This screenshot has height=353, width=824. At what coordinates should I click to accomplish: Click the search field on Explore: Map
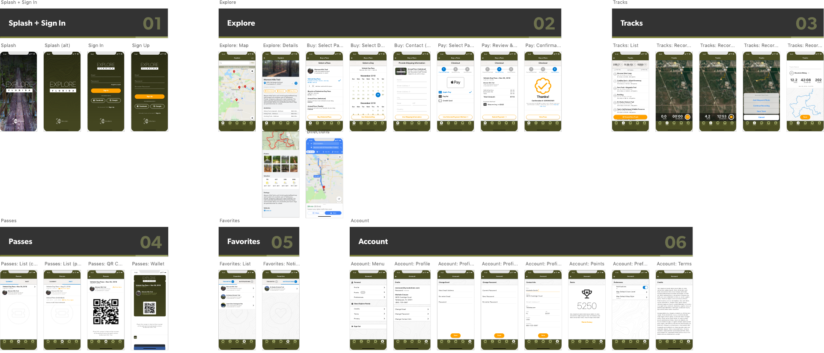[x=235, y=63]
